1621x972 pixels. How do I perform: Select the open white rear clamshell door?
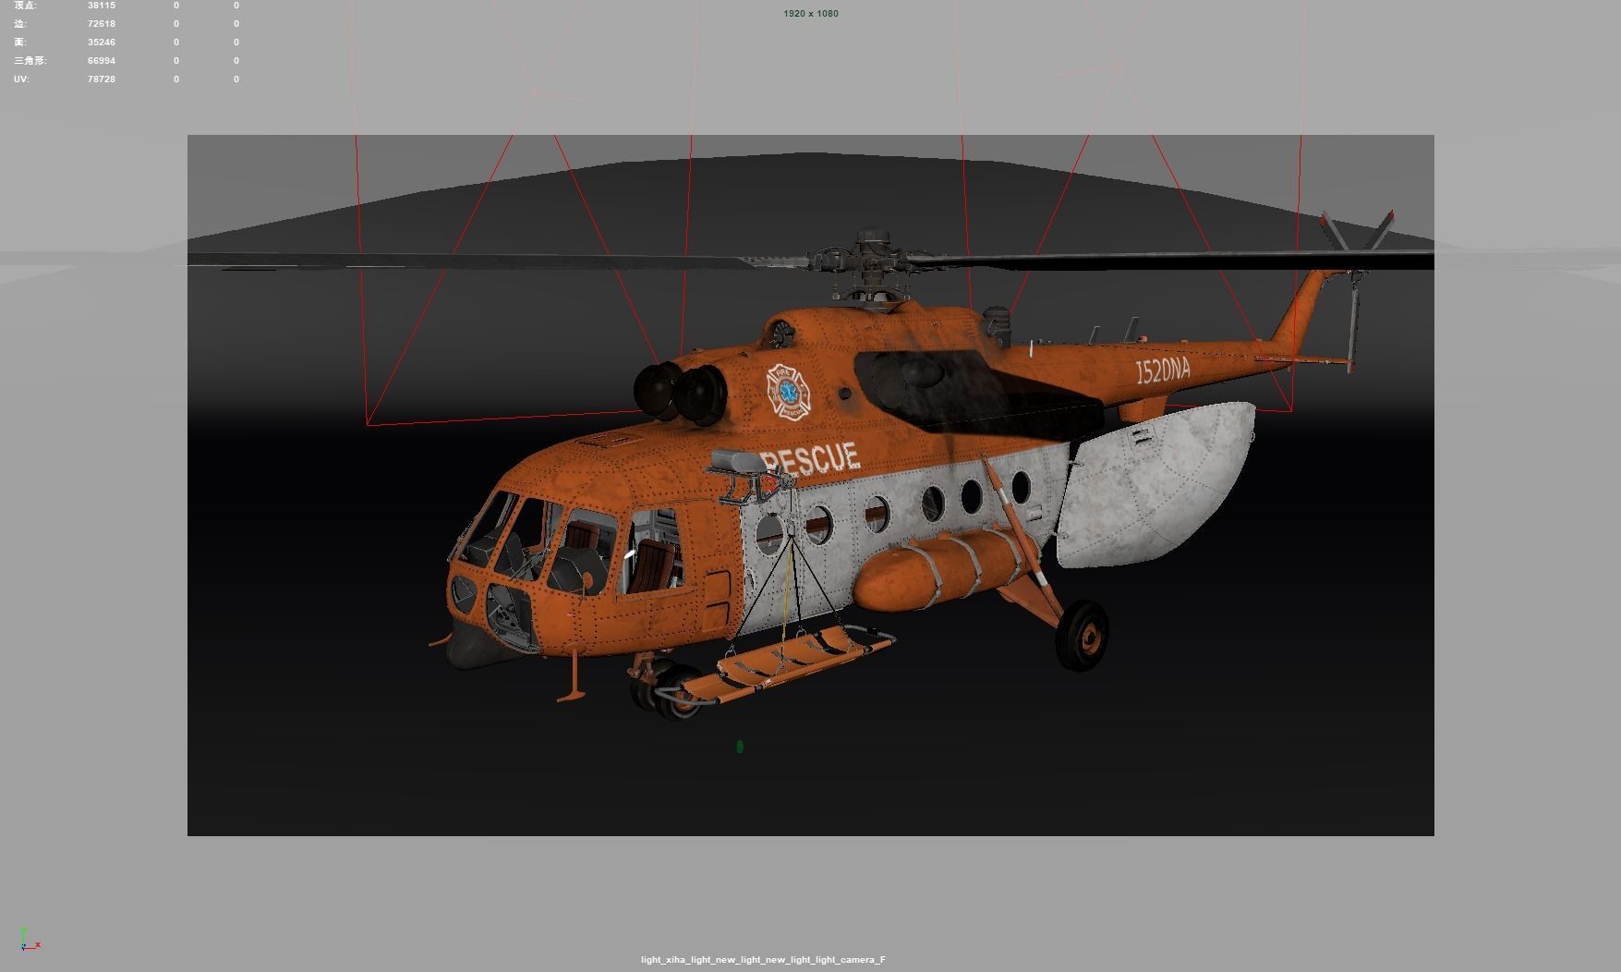[x=1155, y=485]
